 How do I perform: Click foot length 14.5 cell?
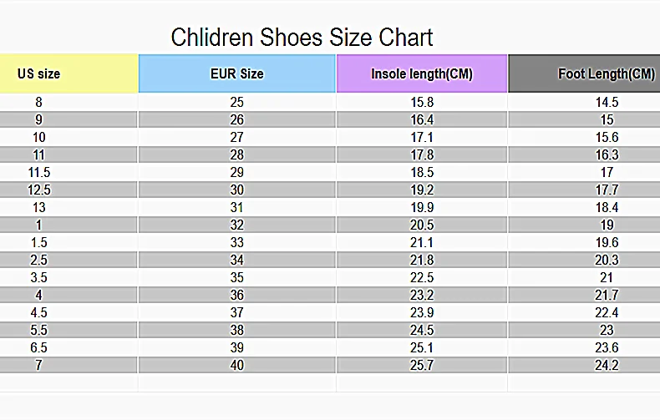pos(607,102)
